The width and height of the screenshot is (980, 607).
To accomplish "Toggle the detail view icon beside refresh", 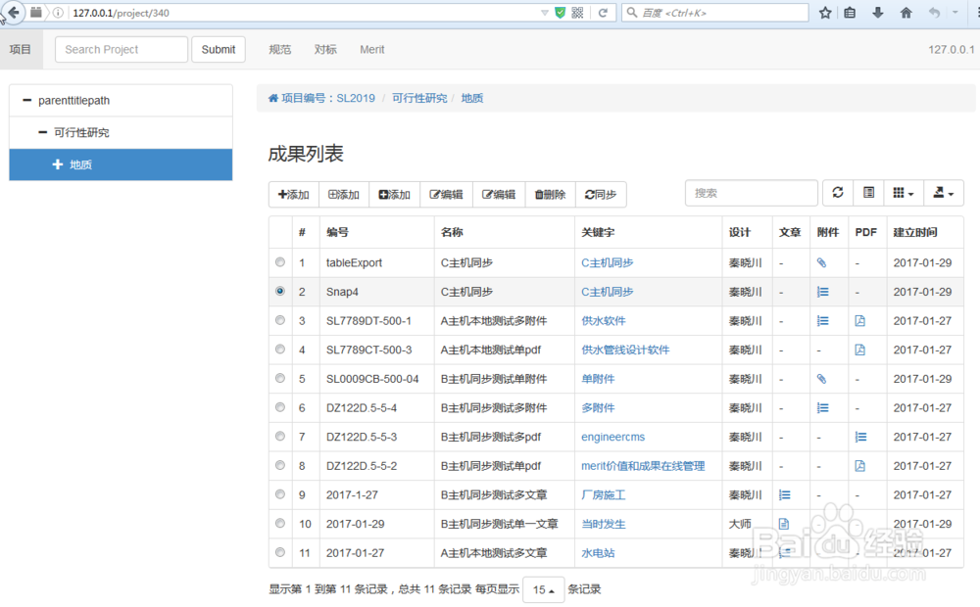I will point(868,193).
